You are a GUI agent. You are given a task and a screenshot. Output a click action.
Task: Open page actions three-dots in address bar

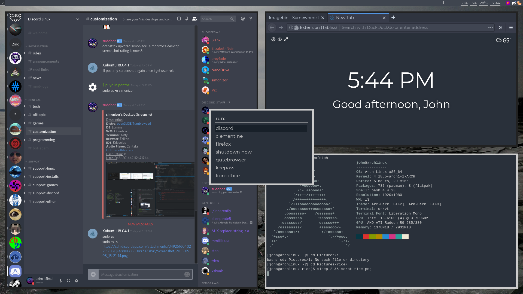click(x=491, y=27)
